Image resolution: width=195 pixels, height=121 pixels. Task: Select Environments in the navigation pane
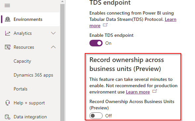[30, 19]
